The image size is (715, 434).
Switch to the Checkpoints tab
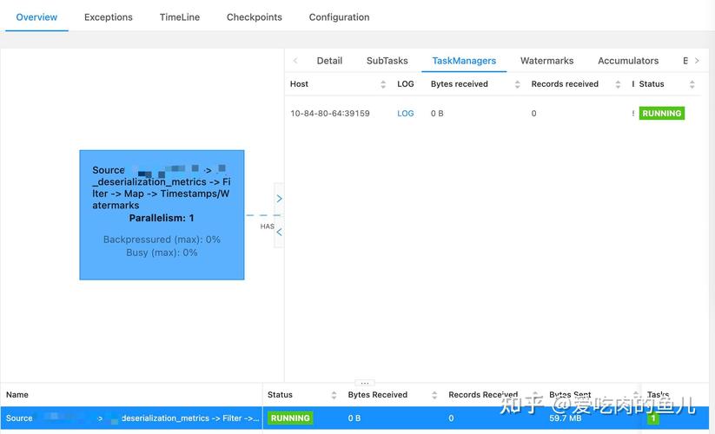pyautogui.click(x=254, y=17)
